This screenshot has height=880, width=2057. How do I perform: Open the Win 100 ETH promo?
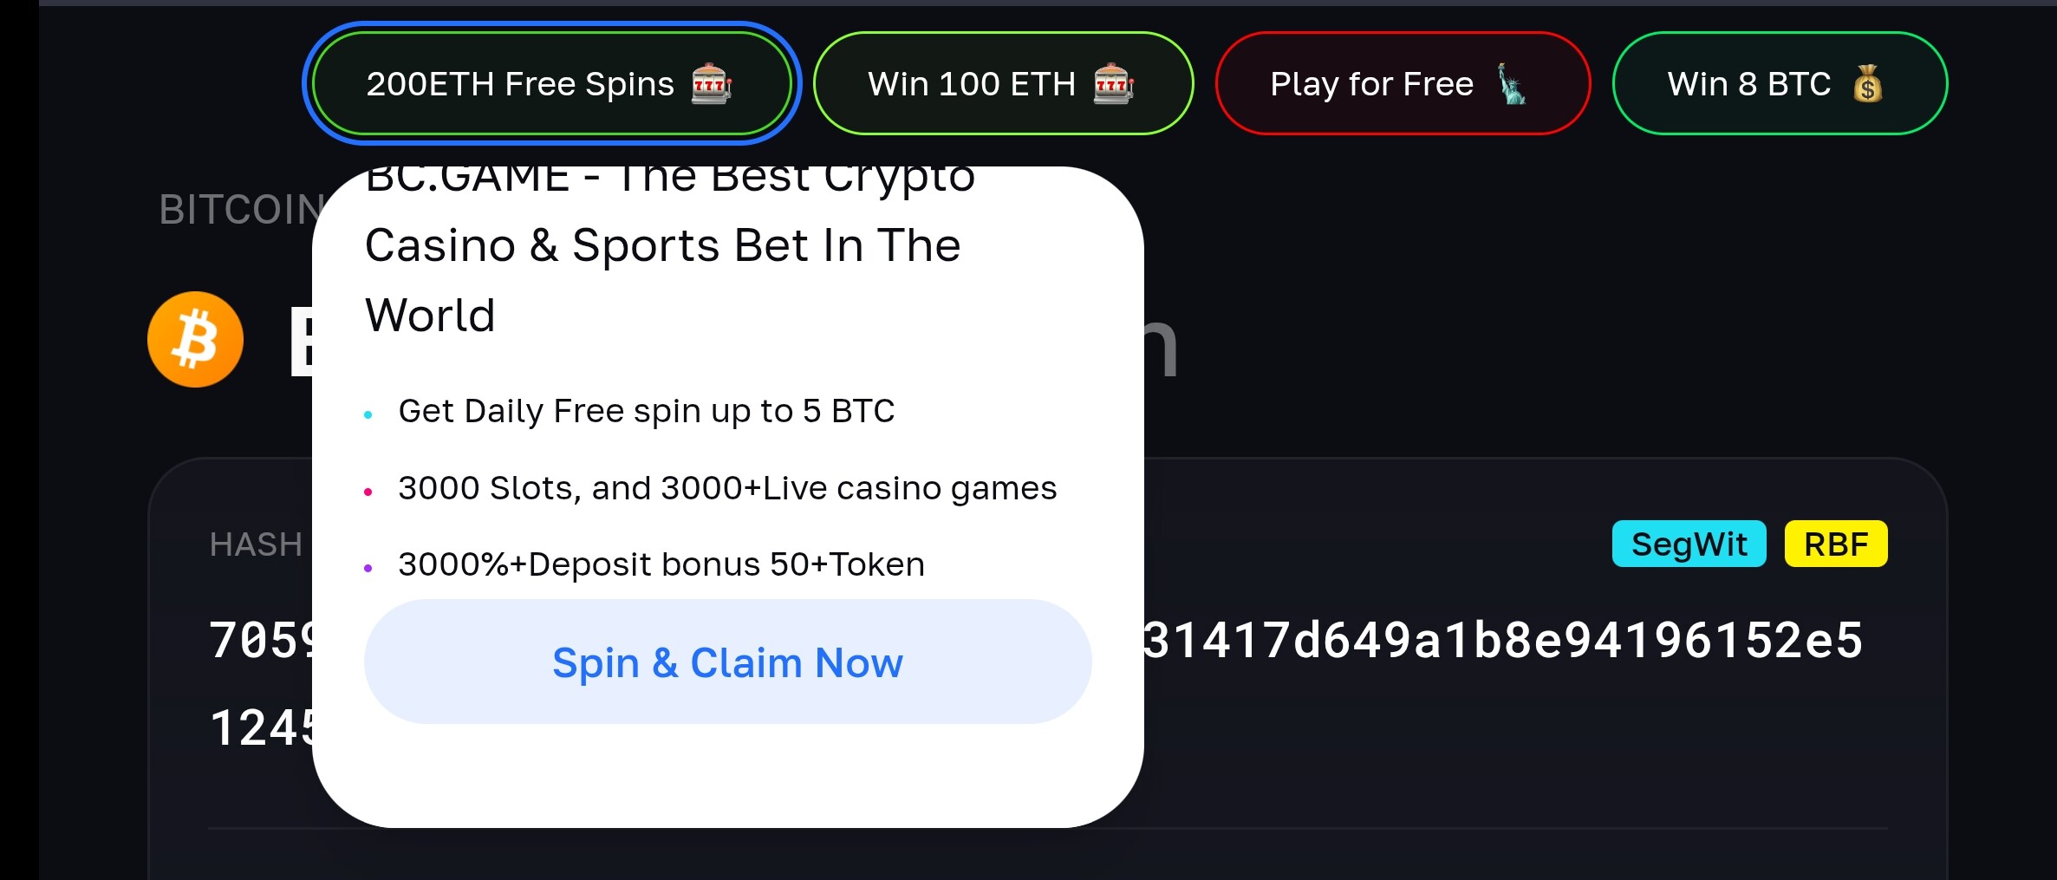click(x=1003, y=83)
